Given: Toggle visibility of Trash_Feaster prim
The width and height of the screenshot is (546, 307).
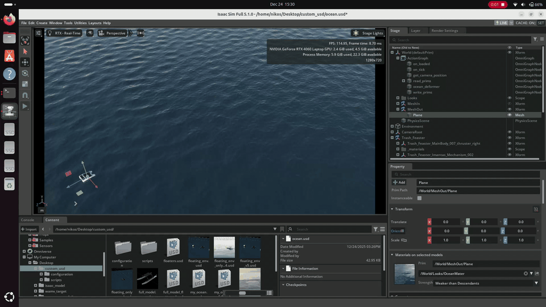Looking at the screenshot, I should click(510, 138).
